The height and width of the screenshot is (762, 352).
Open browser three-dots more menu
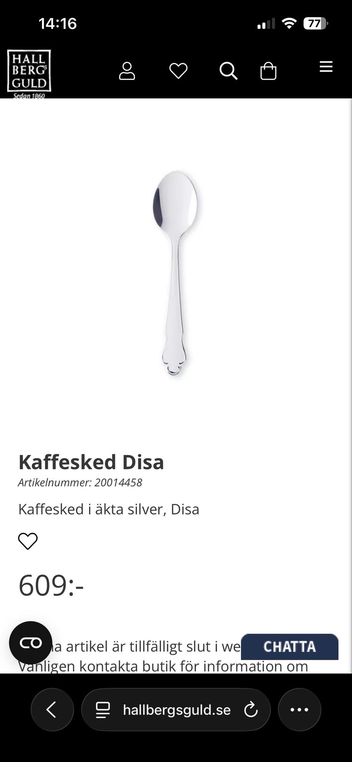[x=299, y=710]
